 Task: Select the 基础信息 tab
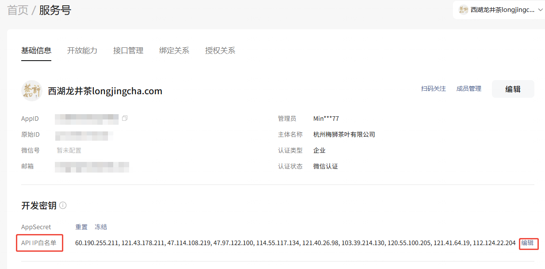36,50
